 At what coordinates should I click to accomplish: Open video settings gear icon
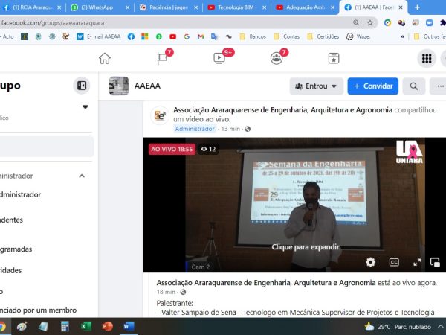coord(370,262)
